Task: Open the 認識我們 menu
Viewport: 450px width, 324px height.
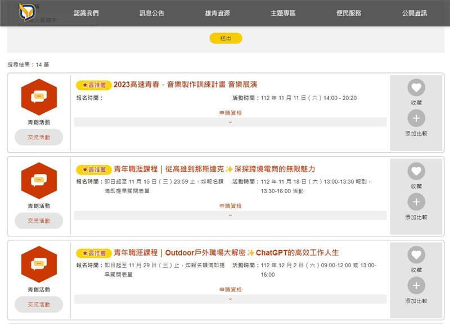Action: [x=86, y=13]
